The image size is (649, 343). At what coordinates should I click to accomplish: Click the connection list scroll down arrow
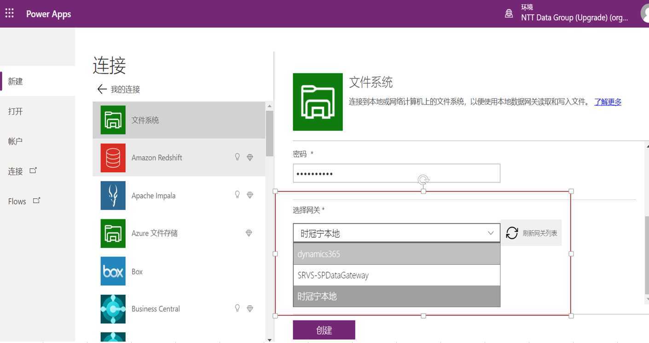pyautogui.click(x=269, y=339)
